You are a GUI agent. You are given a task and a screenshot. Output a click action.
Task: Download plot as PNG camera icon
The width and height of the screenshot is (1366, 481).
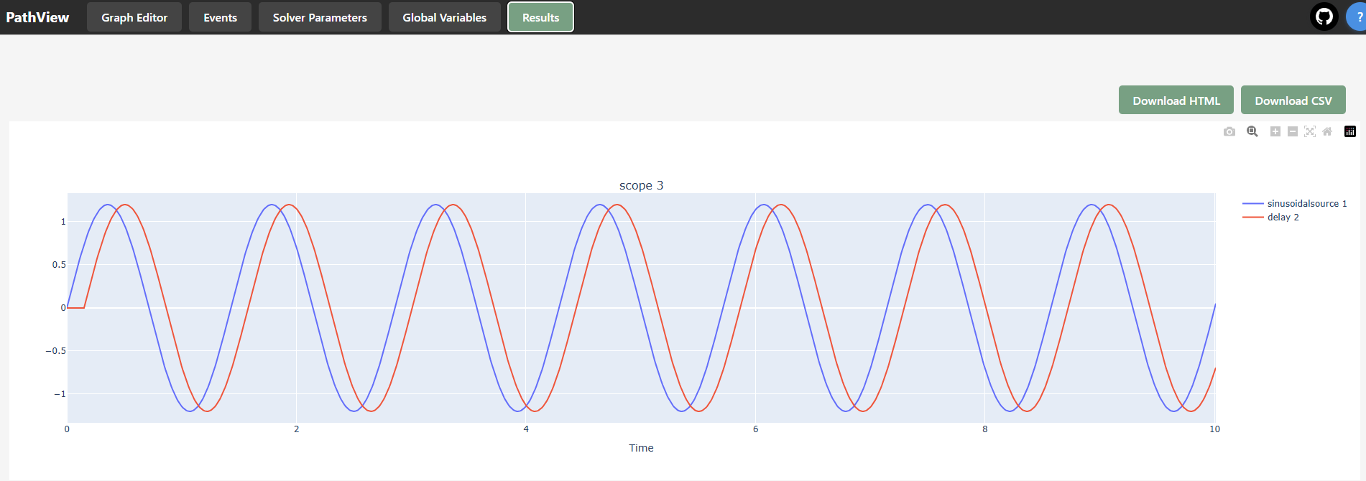point(1229,131)
